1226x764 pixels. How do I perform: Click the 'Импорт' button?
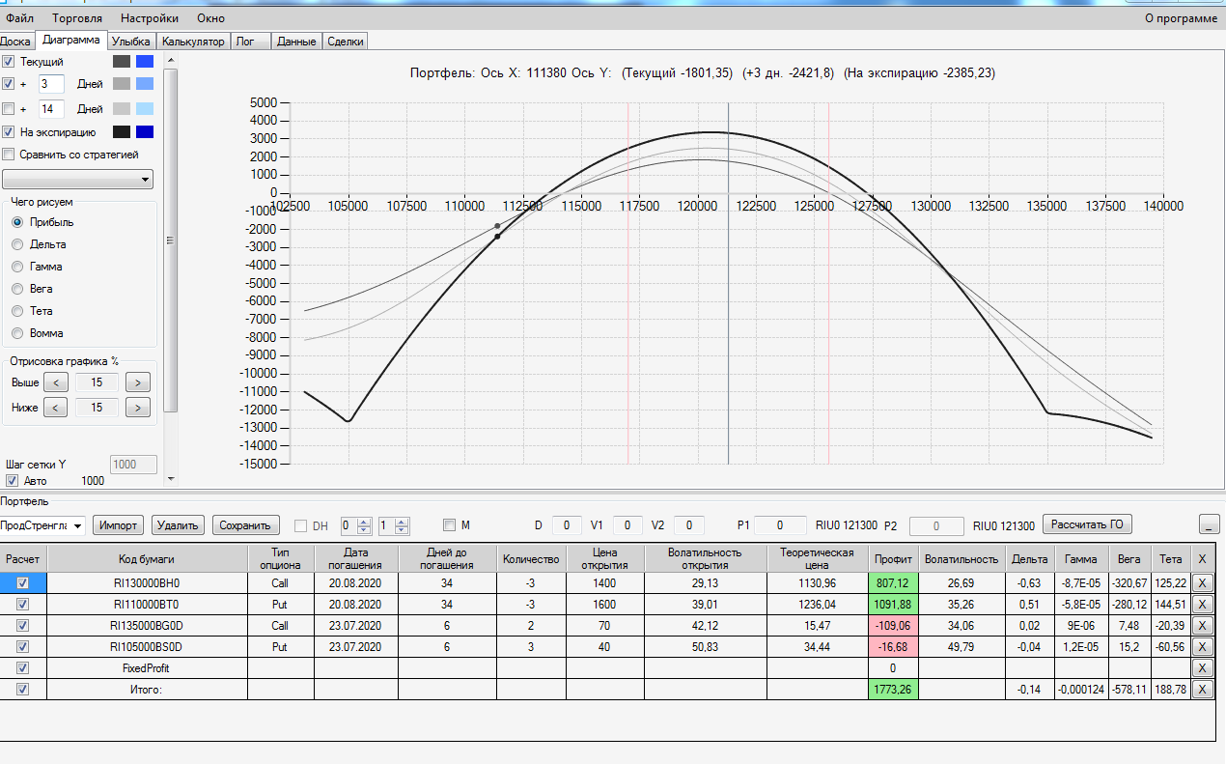pos(119,525)
